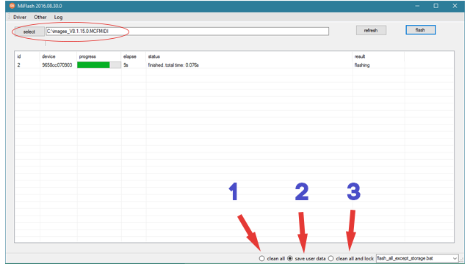Click the flashing result cell
The image size is (470, 264).
tap(362, 65)
